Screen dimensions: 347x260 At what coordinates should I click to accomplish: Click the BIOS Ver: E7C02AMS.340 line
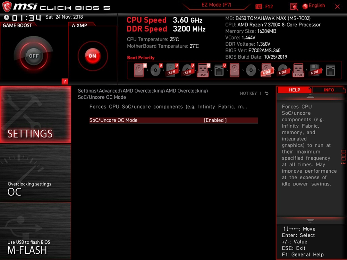(253, 50)
